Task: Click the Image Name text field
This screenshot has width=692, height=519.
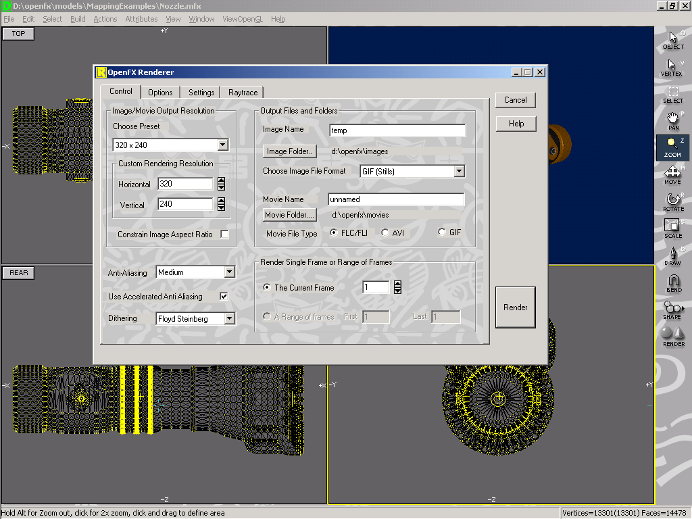Action: (397, 130)
